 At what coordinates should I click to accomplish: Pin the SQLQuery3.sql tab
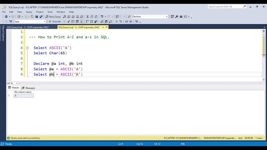(103, 27)
